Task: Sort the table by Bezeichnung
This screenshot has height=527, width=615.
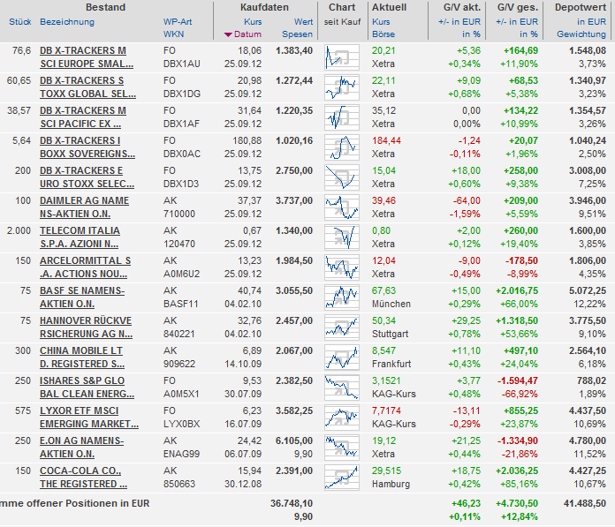Action: (x=67, y=22)
